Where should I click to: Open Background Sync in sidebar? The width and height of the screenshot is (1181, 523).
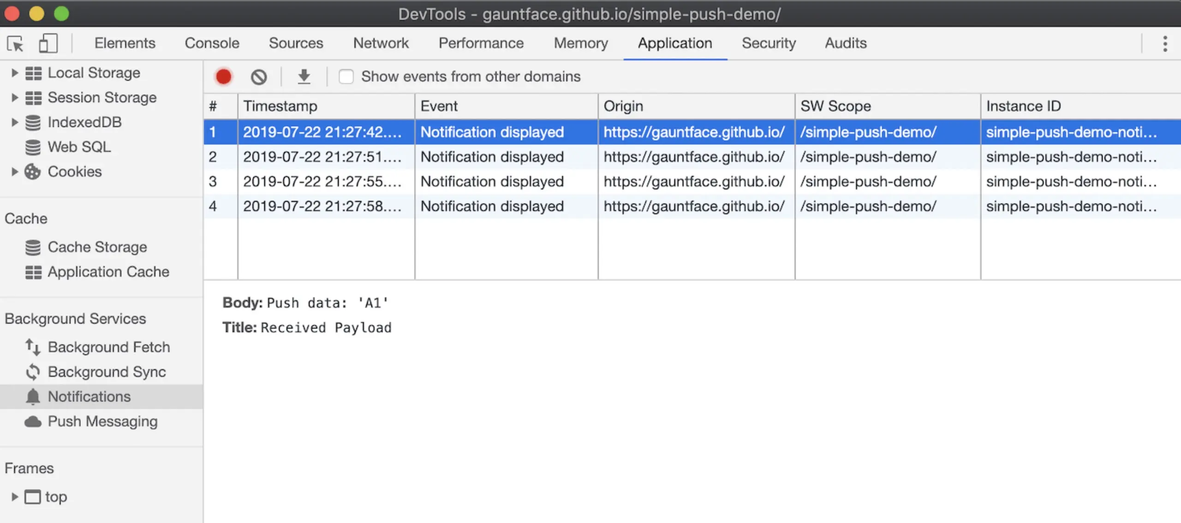click(107, 372)
